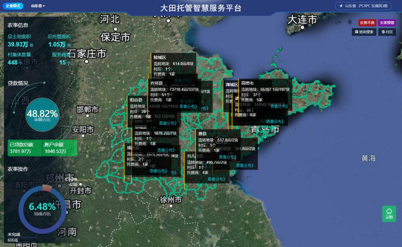402x247 pixels.
Task: Click the 齐河县 info card title
Action: (x=156, y=83)
